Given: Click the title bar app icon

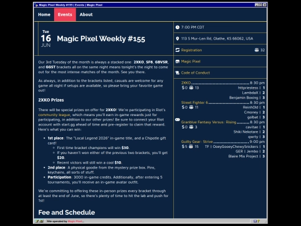Looking at the screenshot, I should coord(36,5).
